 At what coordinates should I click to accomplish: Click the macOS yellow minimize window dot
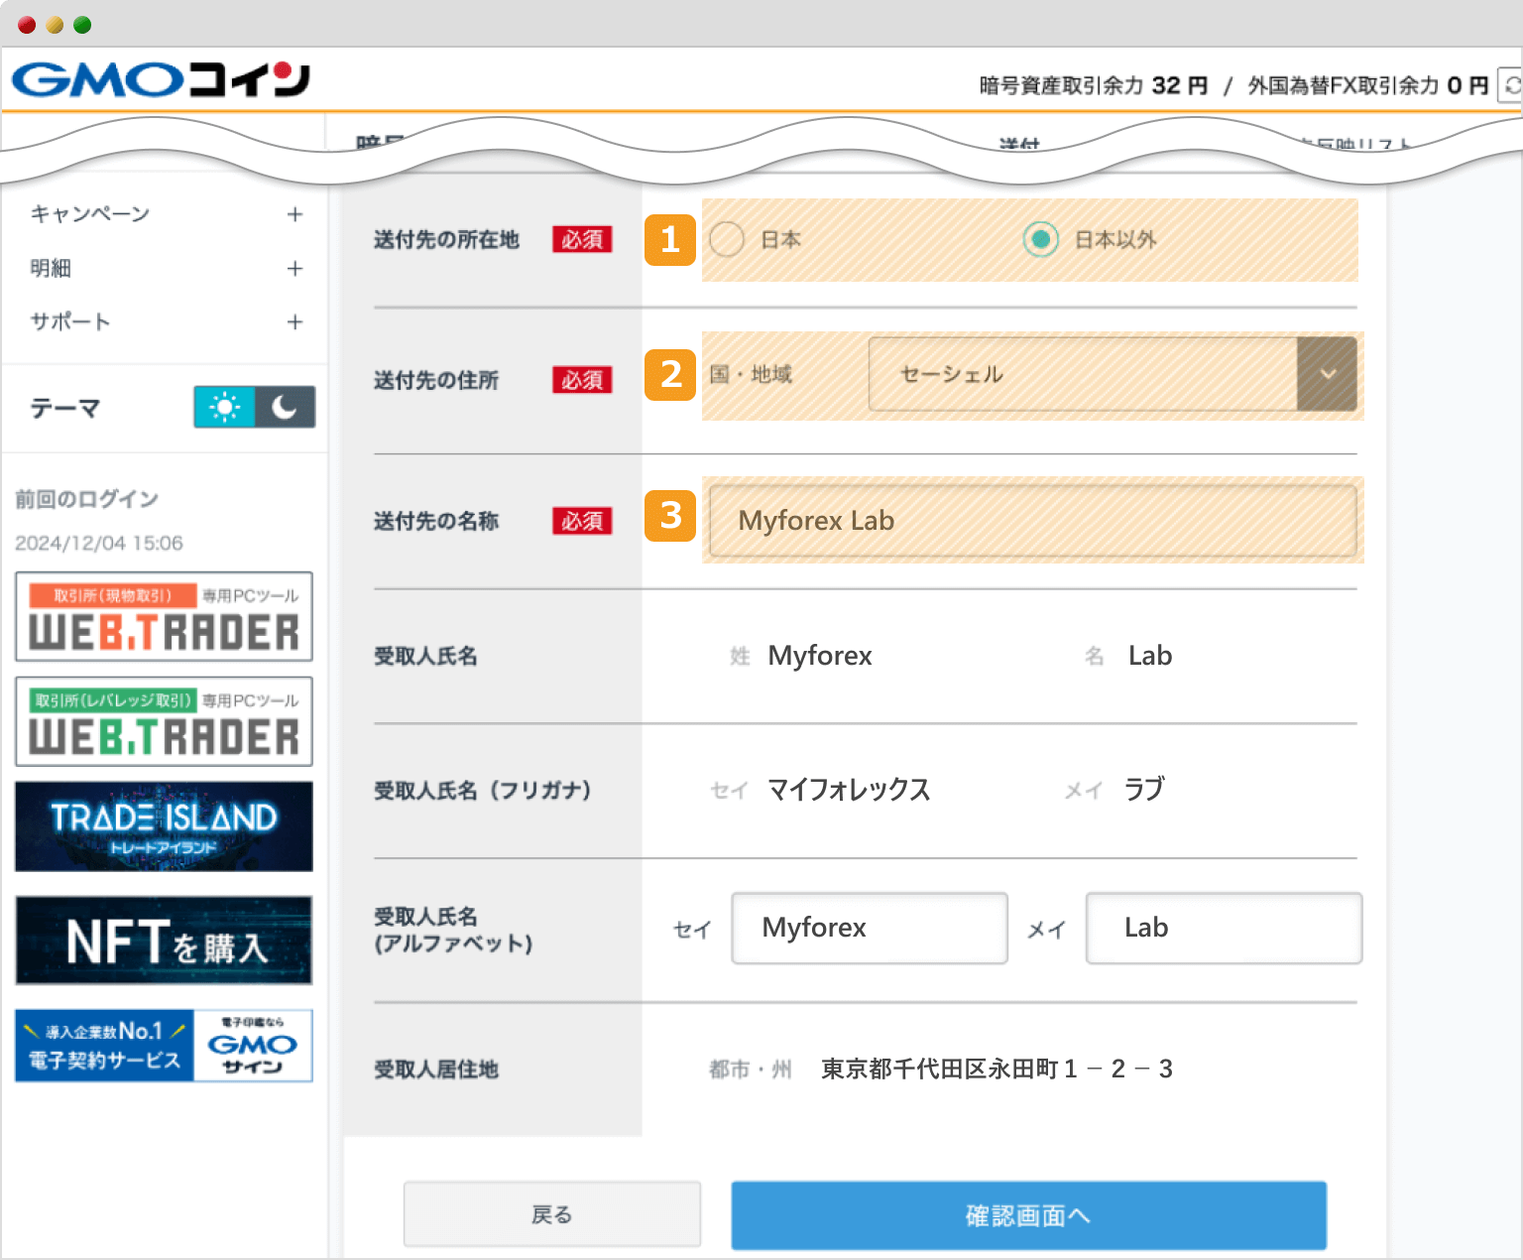point(55,25)
